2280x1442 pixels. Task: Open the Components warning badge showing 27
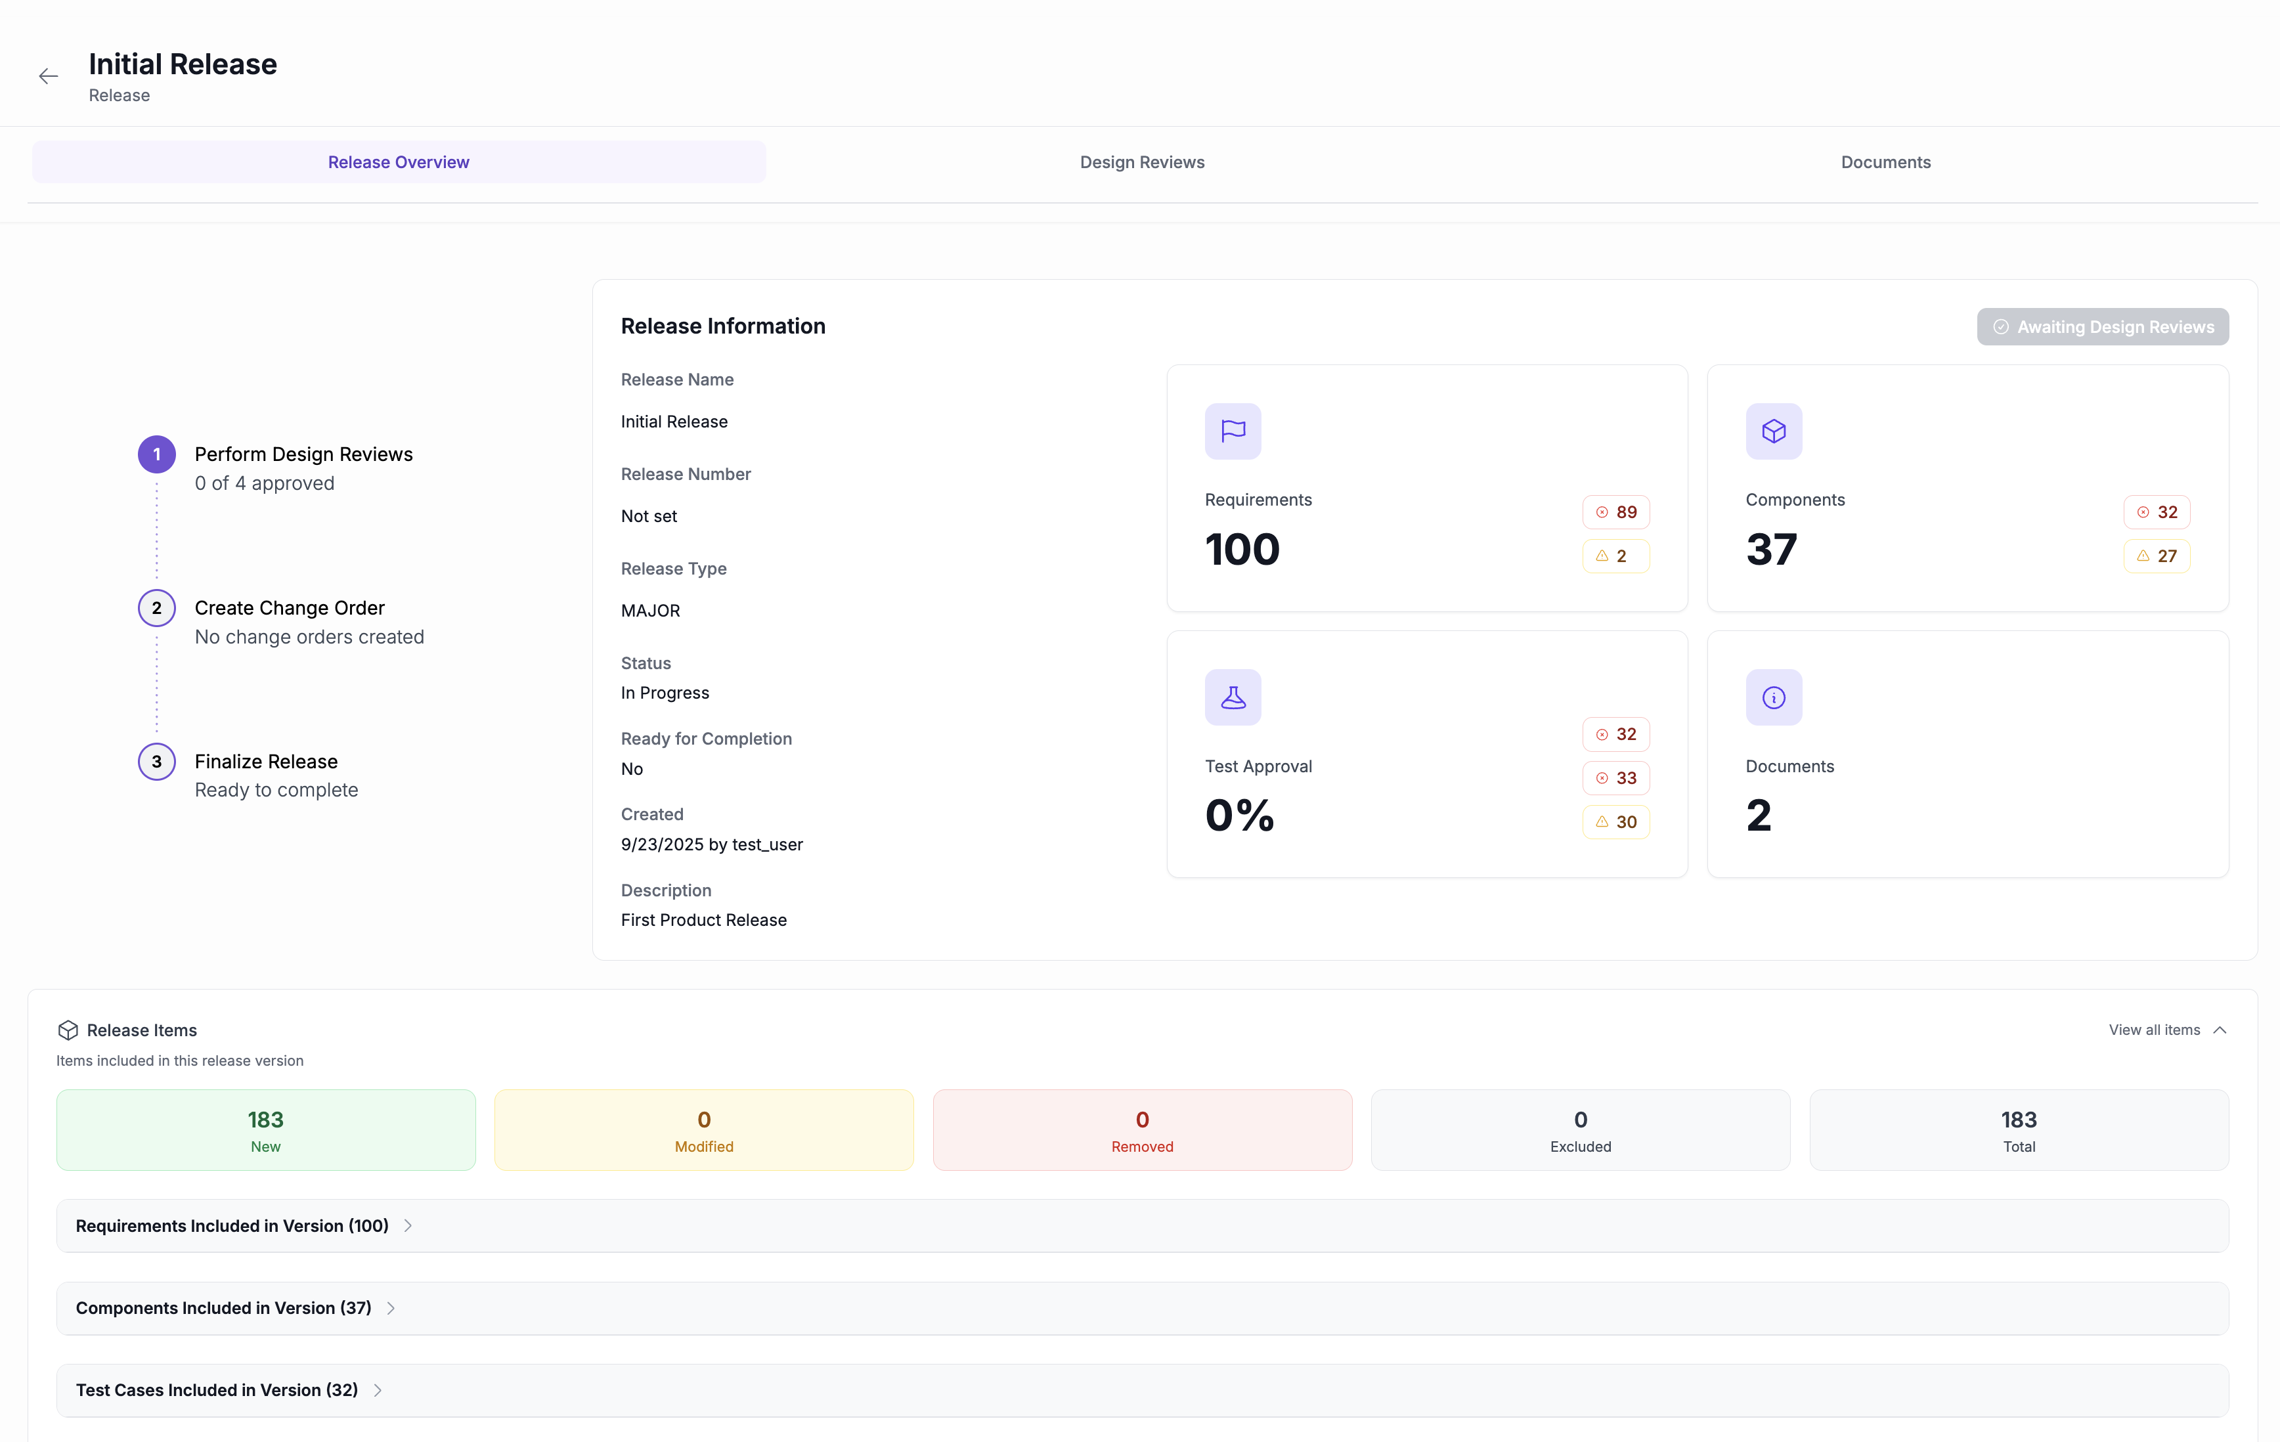[x=2157, y=556]
